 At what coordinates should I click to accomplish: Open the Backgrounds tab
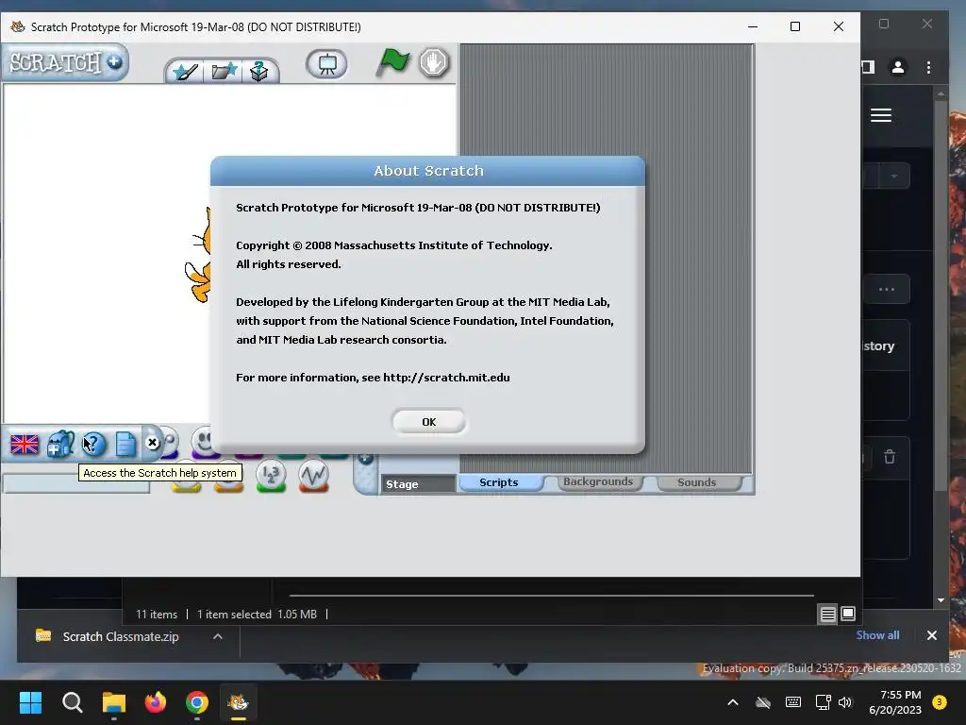597,481
